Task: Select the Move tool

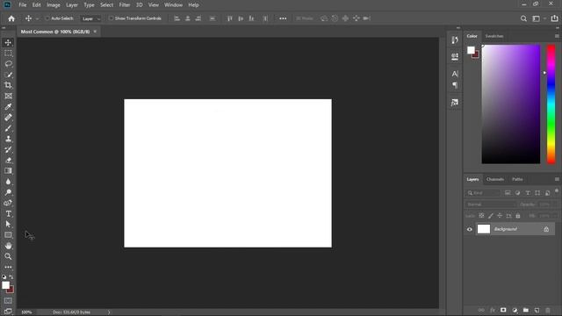Action: click(x=8, y=42)
